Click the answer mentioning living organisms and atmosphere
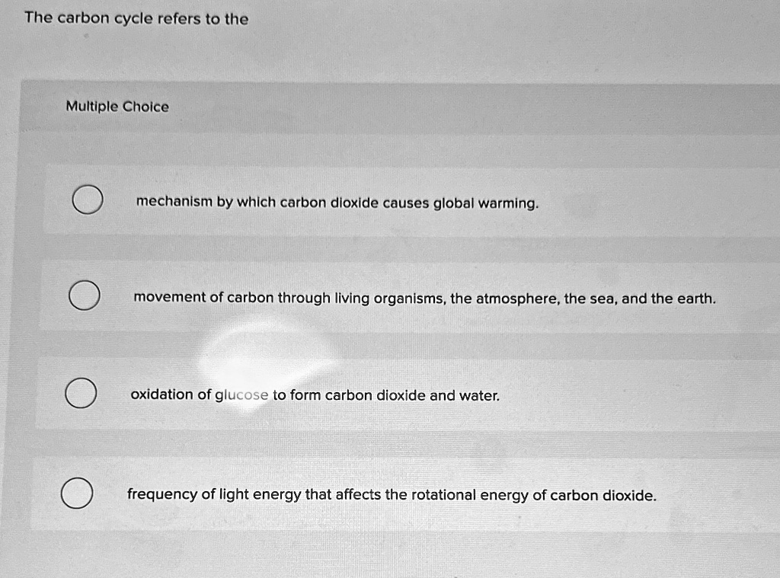 tap(424, 299)
